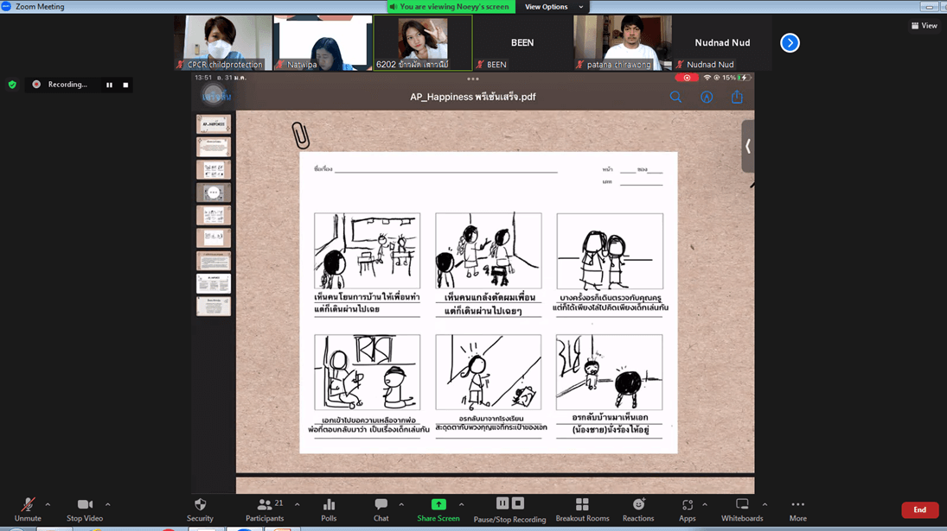Show next participants with blue arrow
This screenshot has height=531, width=947.
(x=790, y=42)
